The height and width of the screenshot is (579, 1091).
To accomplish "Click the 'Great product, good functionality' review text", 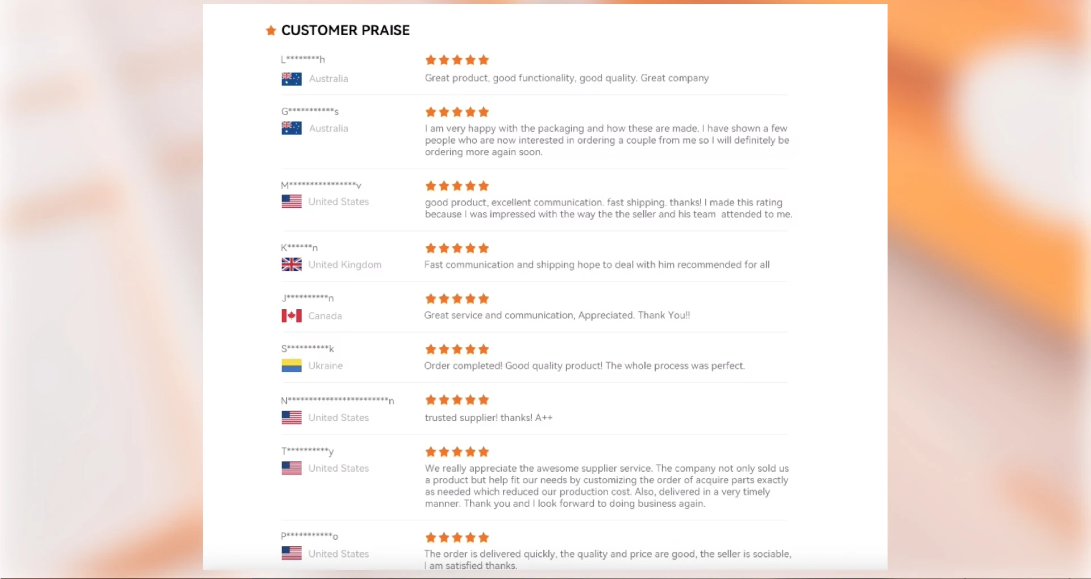I will [567, 78].
